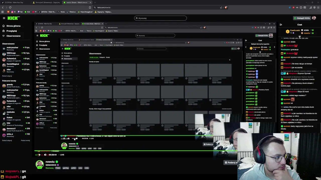
Task: Open recommended channel grendy in sidebar
Action: 16,85
